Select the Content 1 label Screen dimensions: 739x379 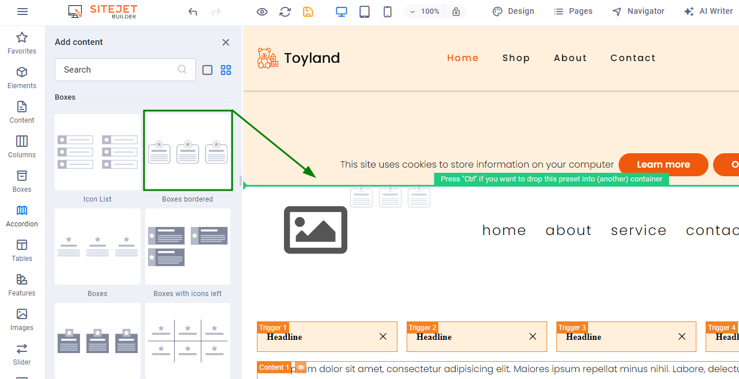(274, 367)
